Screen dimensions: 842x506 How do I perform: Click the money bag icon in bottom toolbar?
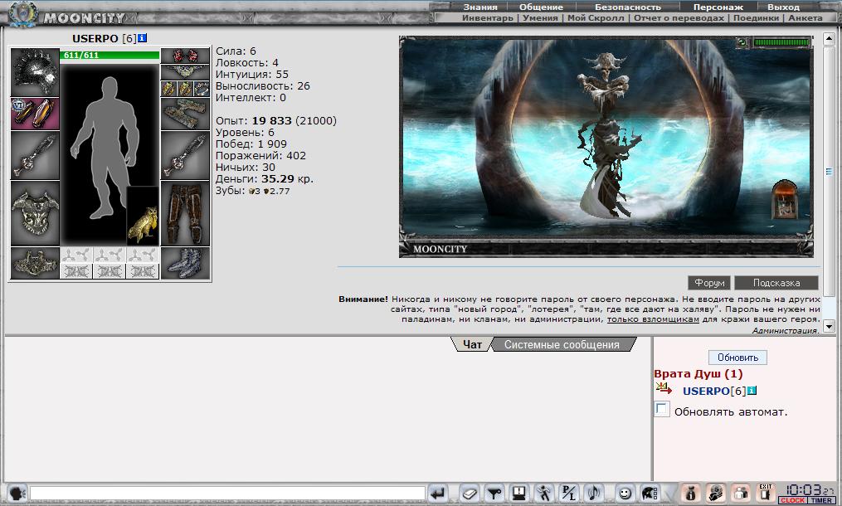tap(691, 493)
